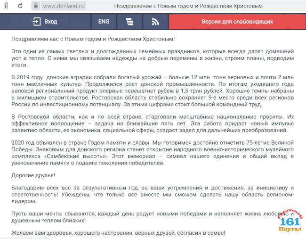Click the padlock security icon

click(36, 6)
